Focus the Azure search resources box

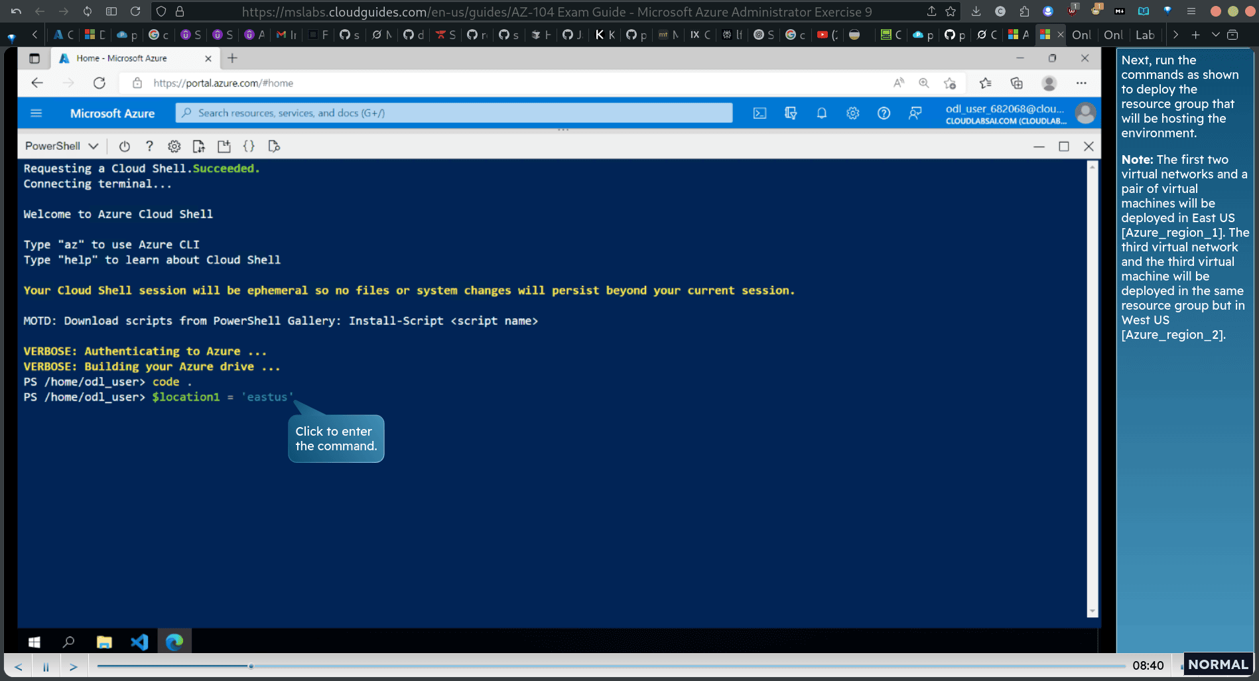pyautogui.click(x=454, y=113)
